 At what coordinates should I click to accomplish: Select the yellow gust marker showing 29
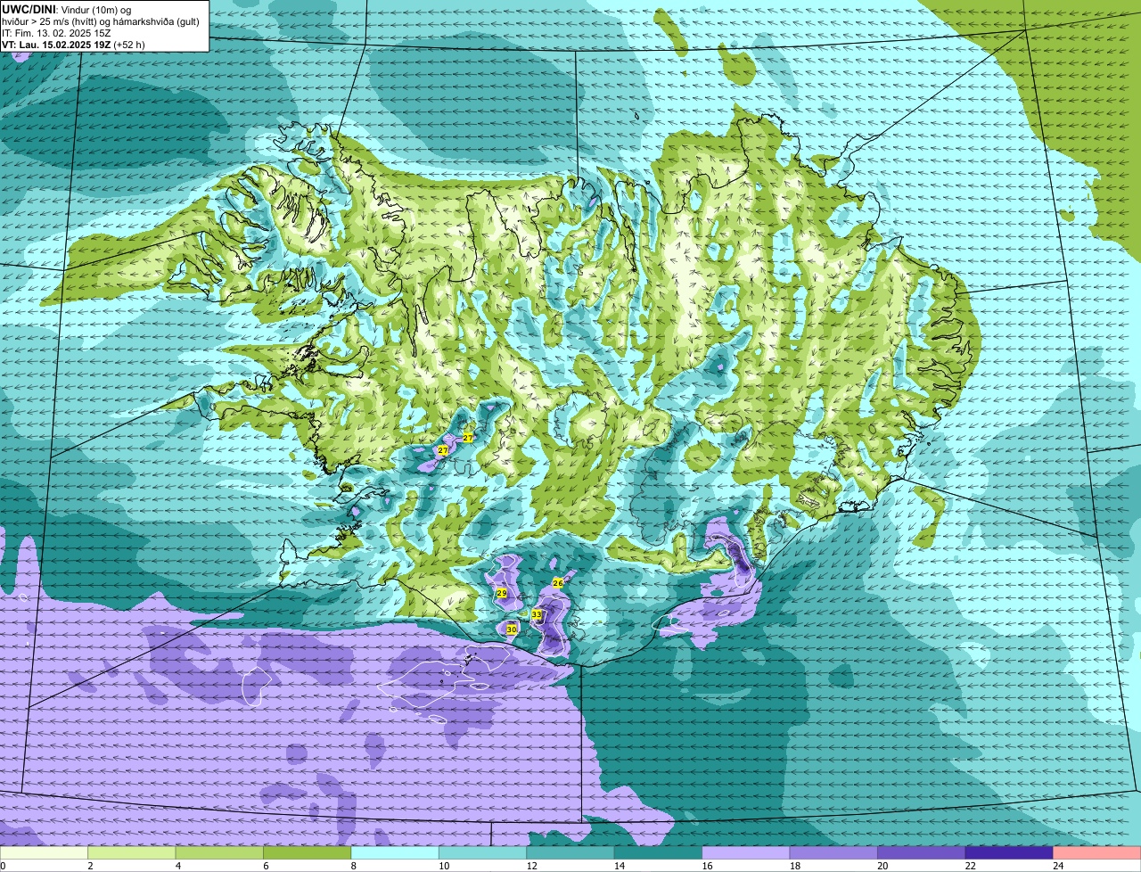tap(502, 593)
